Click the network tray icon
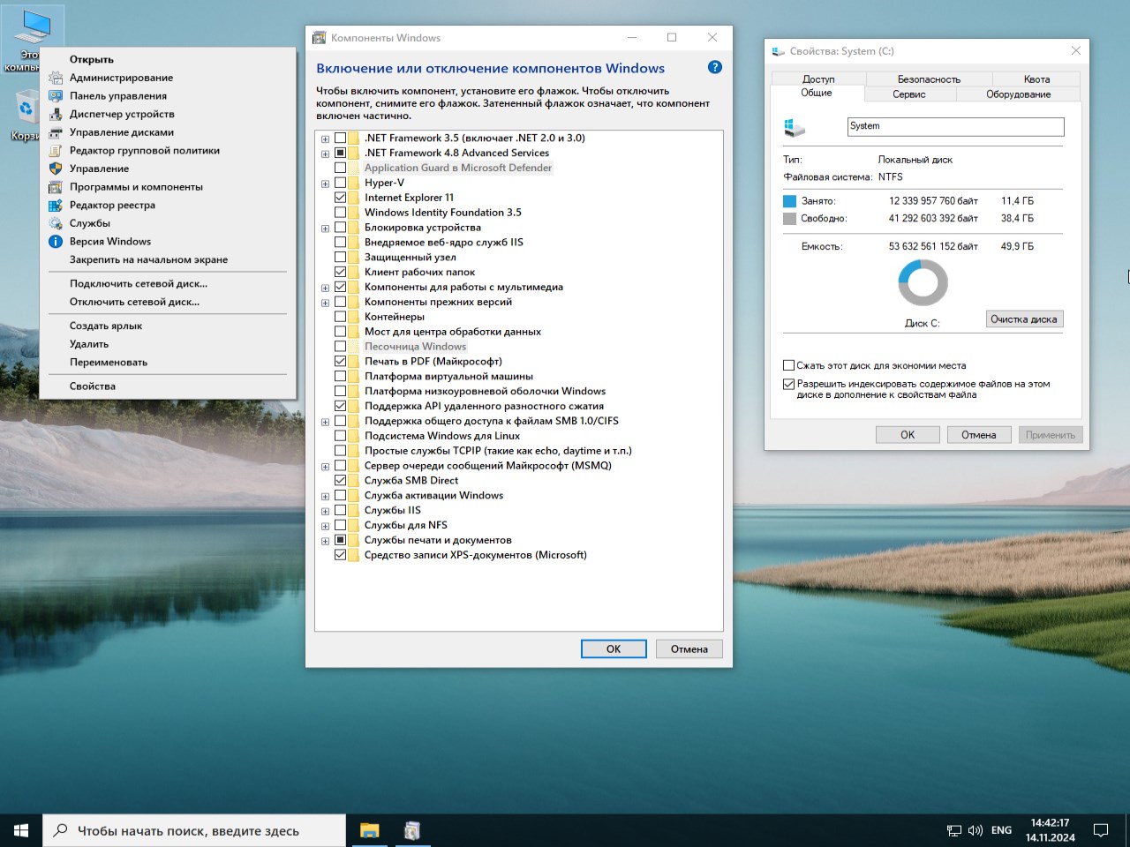 click(954, 830)
